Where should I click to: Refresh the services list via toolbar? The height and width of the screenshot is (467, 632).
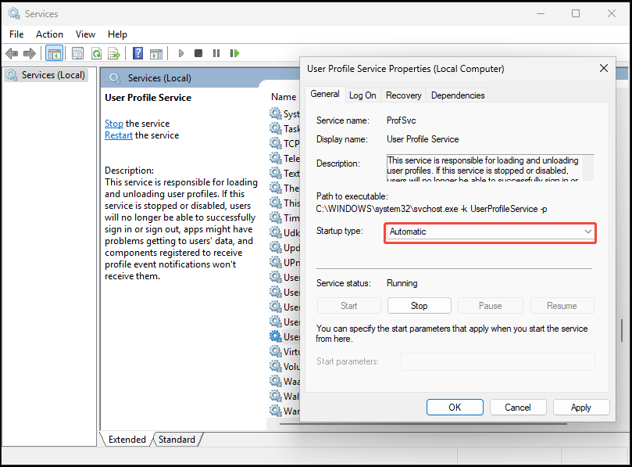click(x=96, y=53)
